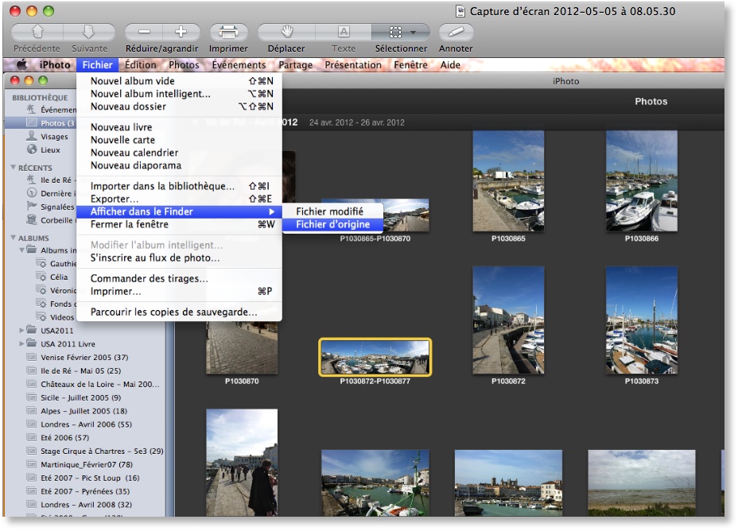Open the Événements menu in menu bar

pos(239,65)
